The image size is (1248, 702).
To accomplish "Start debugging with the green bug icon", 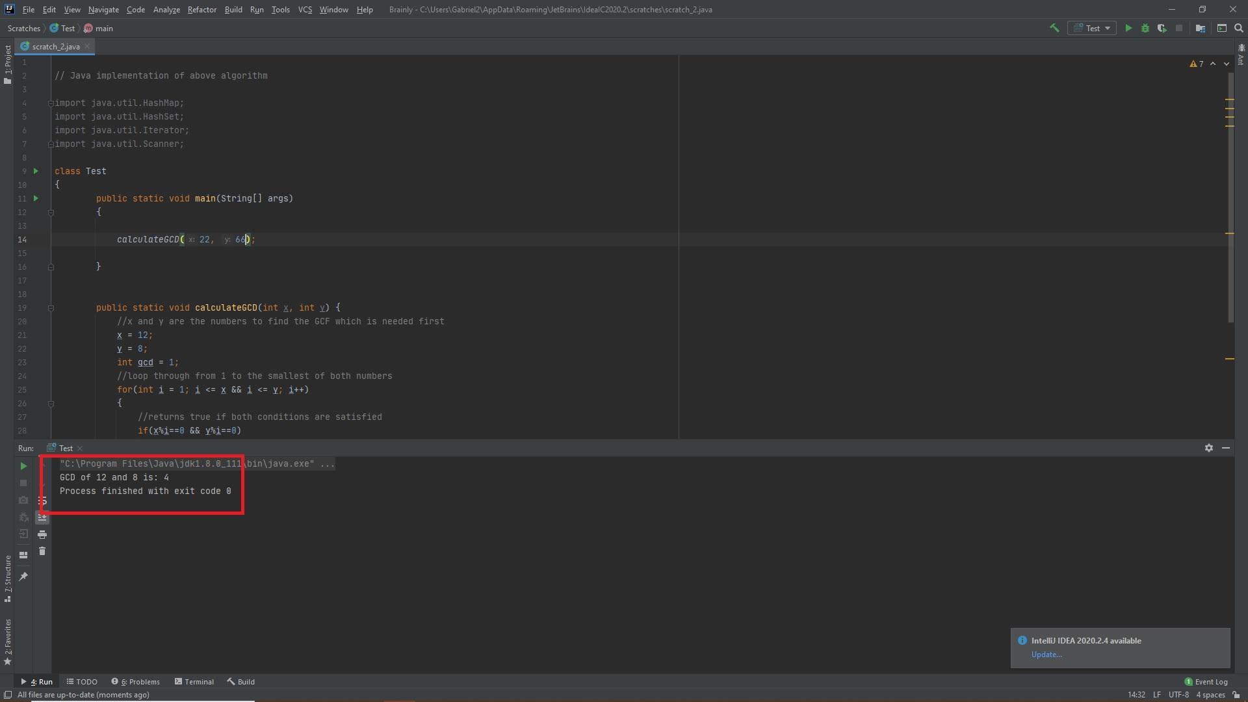I will [1145, 28].
